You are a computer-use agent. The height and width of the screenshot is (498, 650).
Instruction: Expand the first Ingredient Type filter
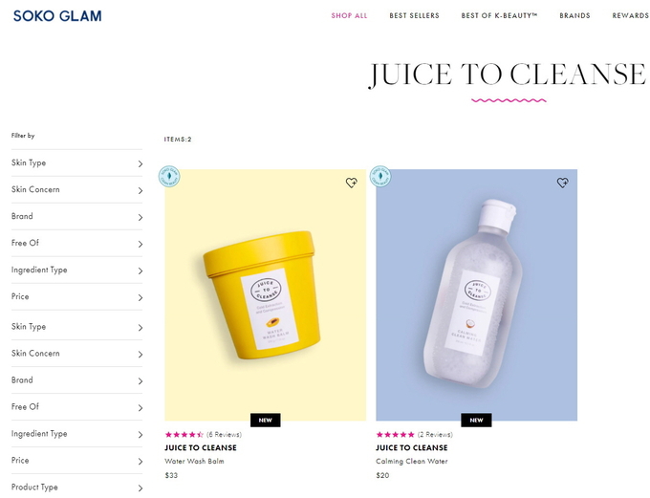tap(76, 271)
